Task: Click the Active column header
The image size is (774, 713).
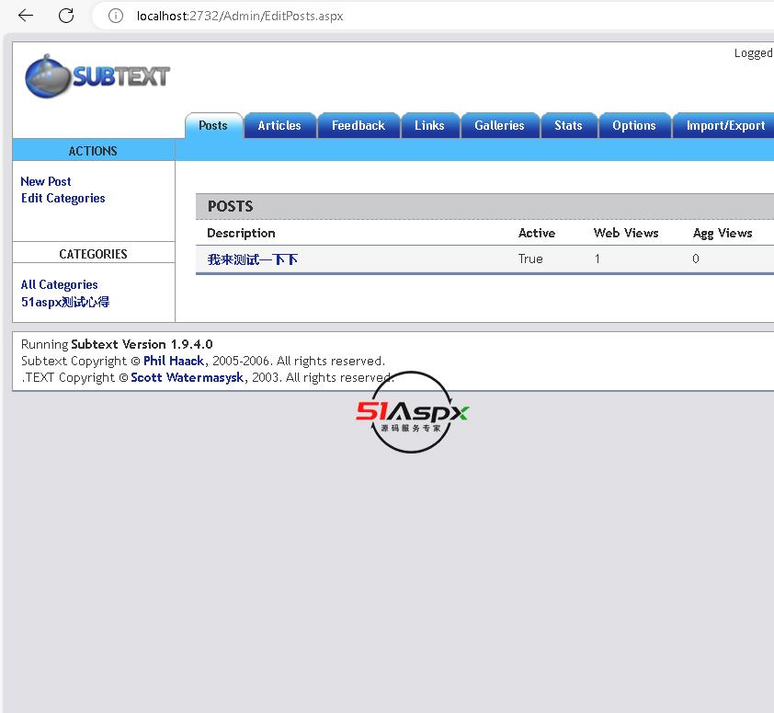Action: click(x=537, y=233)
